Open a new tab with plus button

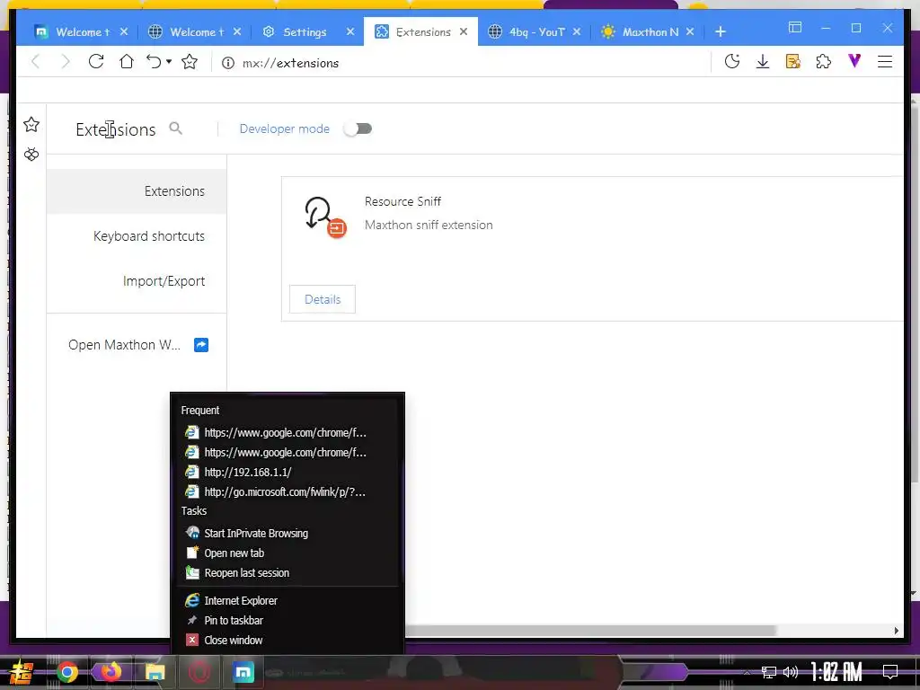point(721,31)
